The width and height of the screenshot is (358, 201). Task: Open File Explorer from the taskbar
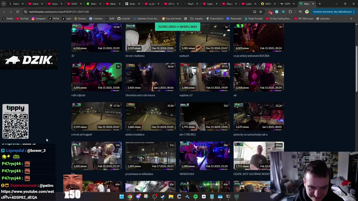(x=171, y=197)
